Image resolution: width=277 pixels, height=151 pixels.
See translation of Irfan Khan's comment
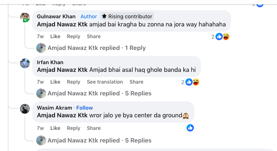[x=105, y=82]
